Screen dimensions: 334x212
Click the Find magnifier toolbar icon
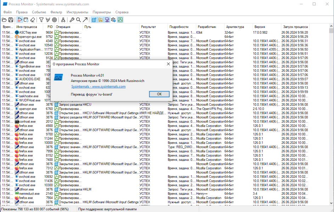[x=79, y=20]
